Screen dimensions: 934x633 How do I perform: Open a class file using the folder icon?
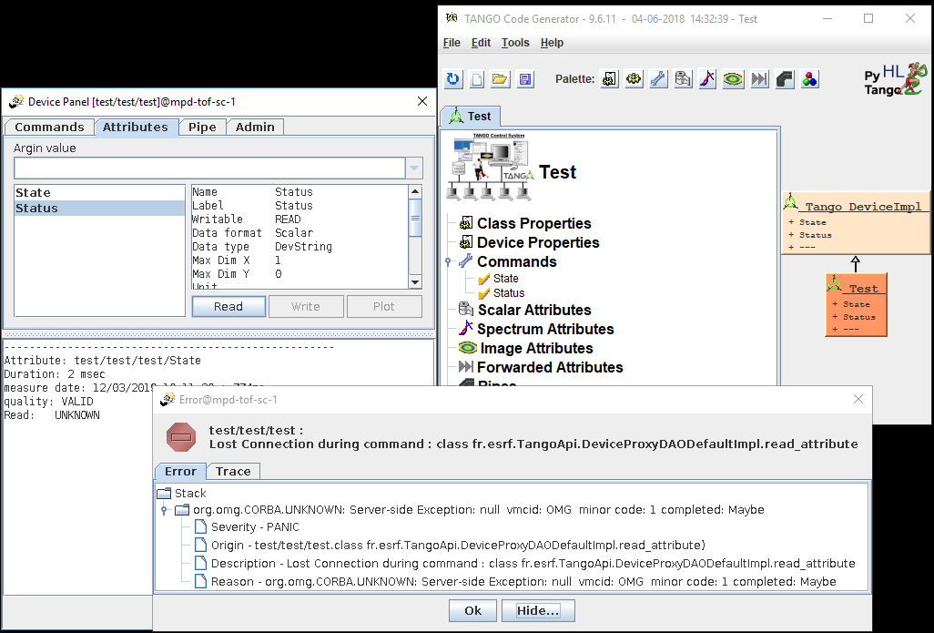(501, 78)
